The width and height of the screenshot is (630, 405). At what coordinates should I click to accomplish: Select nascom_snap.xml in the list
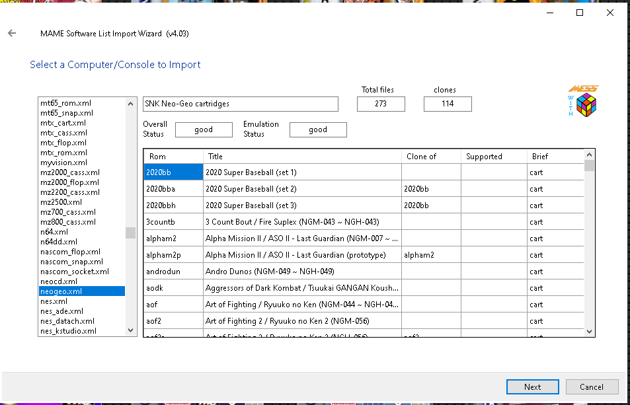pos(82,262)
